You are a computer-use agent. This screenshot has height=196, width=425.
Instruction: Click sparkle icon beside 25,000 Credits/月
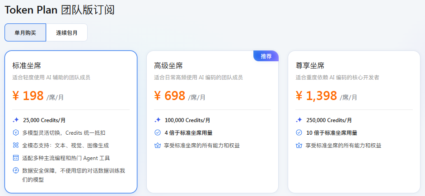(x=16, y=120)
